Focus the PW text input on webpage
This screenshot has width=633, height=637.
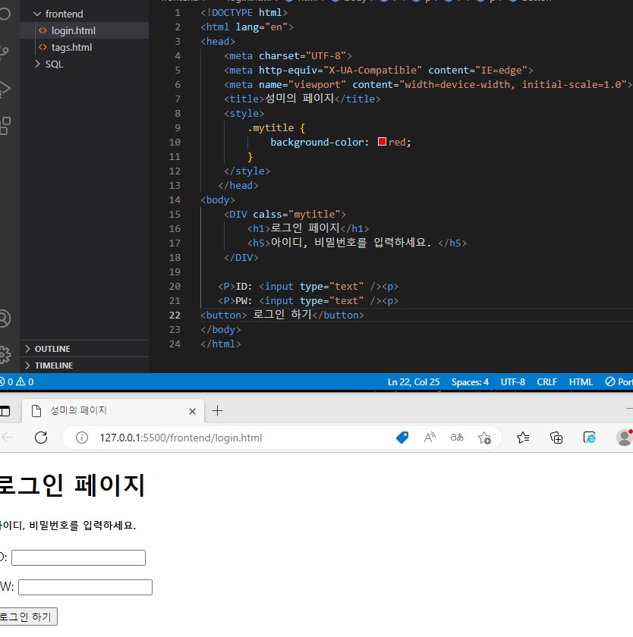click(x=85, y=587)
